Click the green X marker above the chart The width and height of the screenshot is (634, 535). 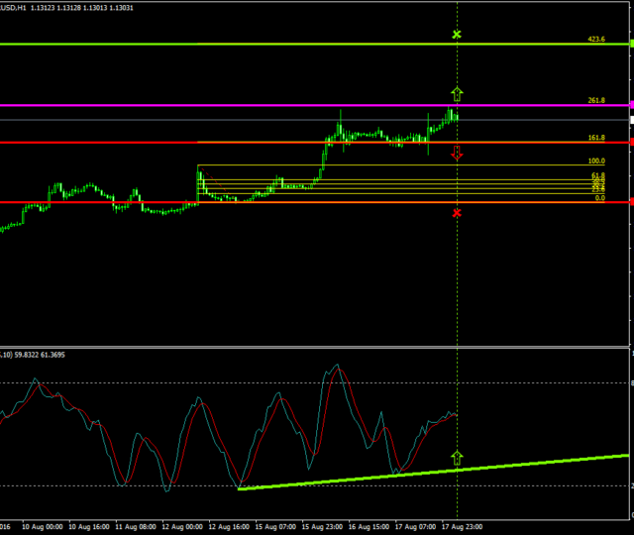(457, 35)
